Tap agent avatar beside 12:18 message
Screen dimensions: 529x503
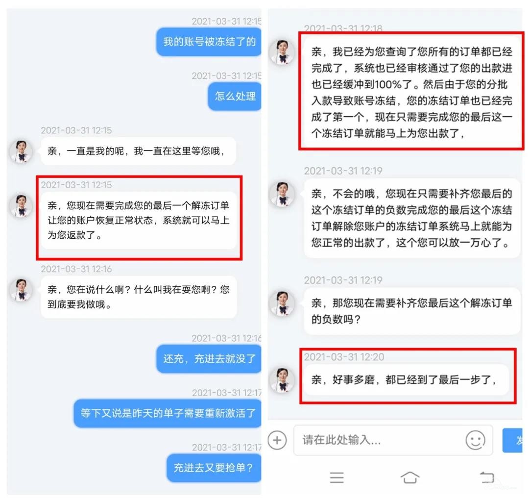283,52
